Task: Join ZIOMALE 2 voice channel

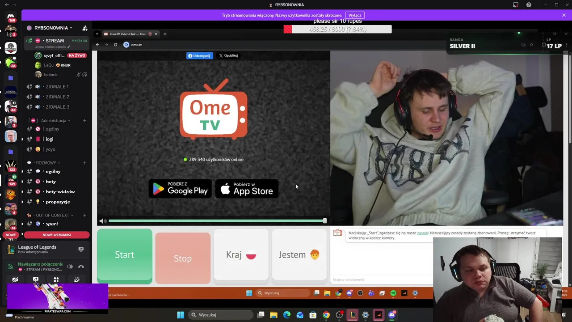Action: 57,97
